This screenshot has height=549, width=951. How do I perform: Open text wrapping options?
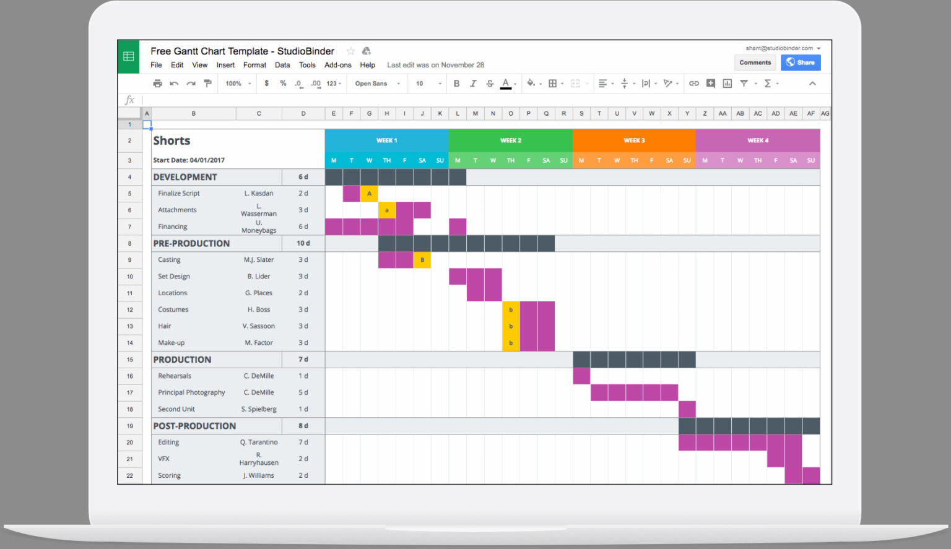click(646, 84)
